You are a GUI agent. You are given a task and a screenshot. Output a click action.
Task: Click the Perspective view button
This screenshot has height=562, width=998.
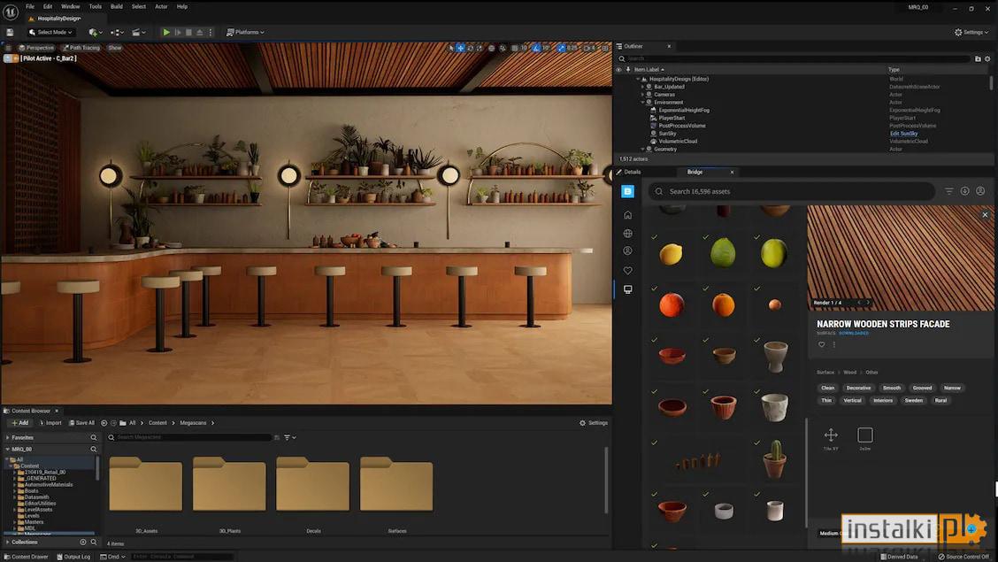point(36,48)
